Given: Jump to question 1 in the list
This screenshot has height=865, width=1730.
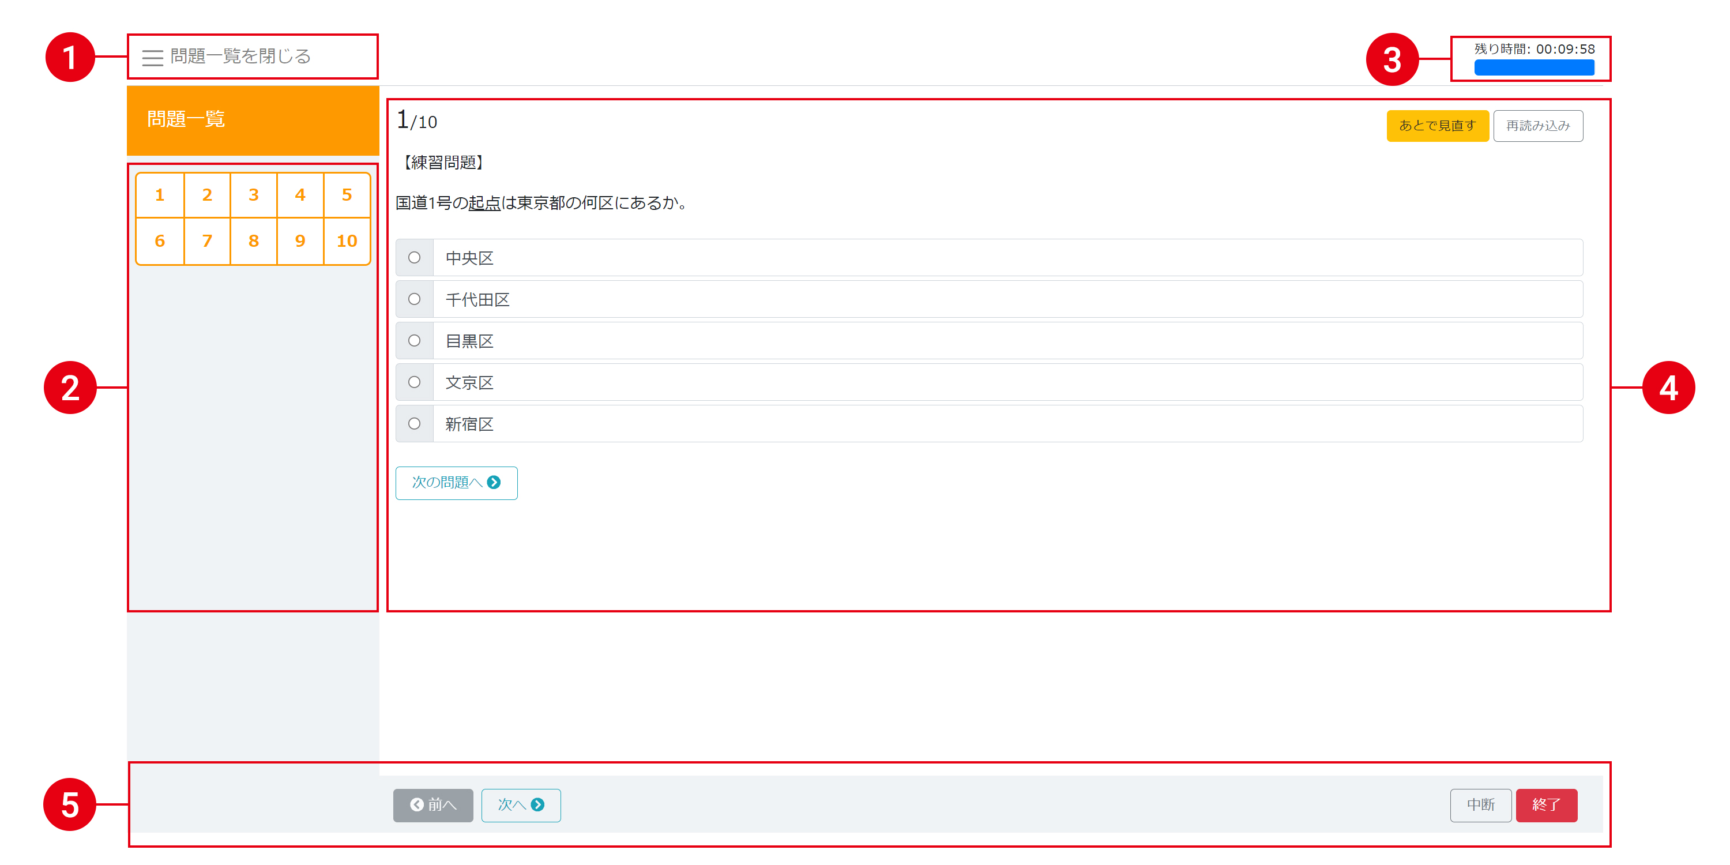Looking at the screenshot, I should (160, 195).
